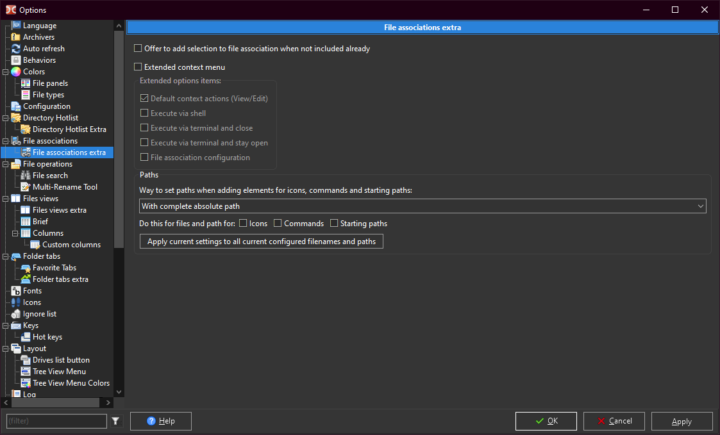Click the File search binoculars icon

pos(26,176)
